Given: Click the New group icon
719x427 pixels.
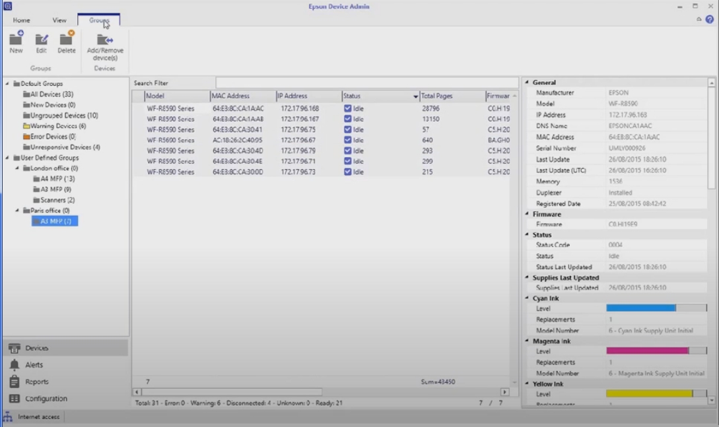Looking at the screenshot, I should 16,40.
